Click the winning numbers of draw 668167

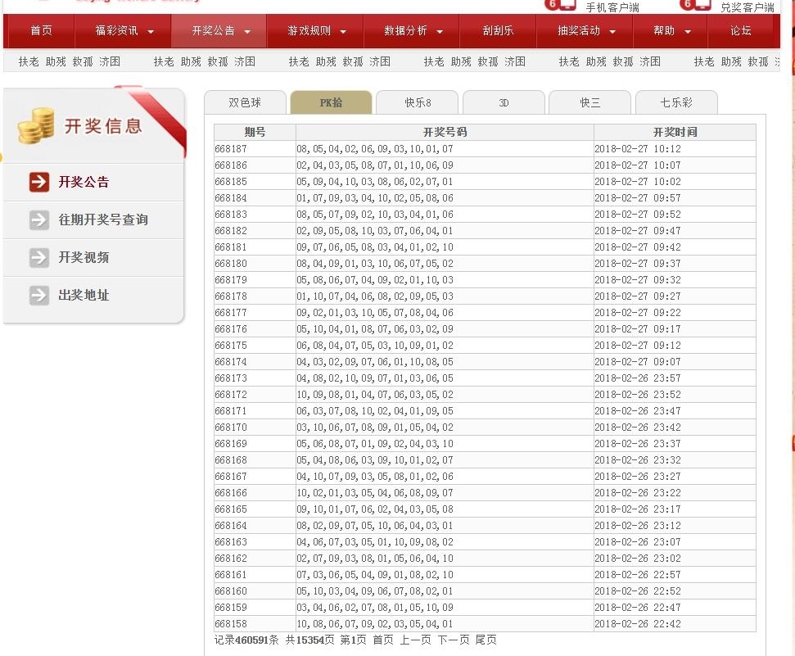click(x=375, y=477)
